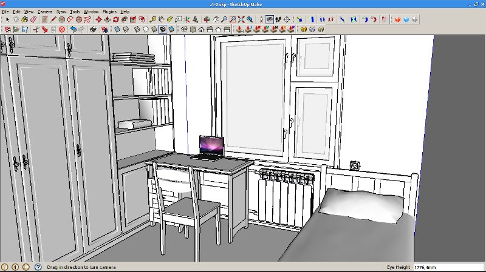486x272 pixels.
Task: Open the Tools menu
Action: (x=75, y=12)
